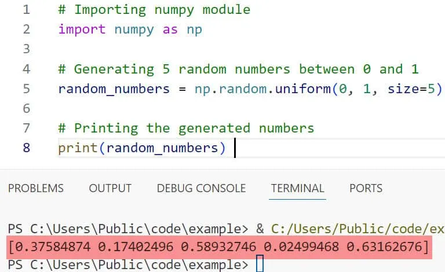445x272 pixels.
Task: Click the '# Printing the generated numbers' comment
Action: tap(186, 128)
